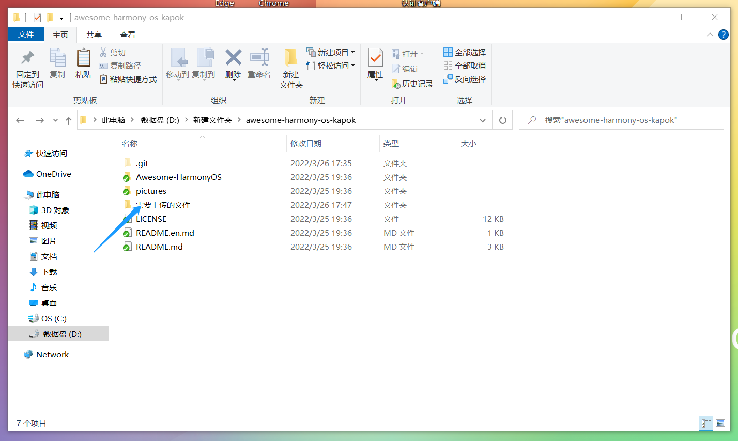738x441 pixels.
Task: Go back with the left arrow
Action: click(x=20, y=120)
